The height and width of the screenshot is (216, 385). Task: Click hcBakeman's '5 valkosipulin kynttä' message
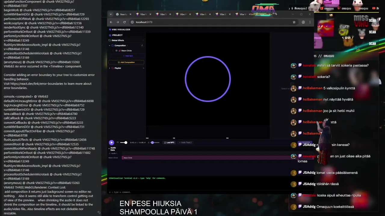[x=339, y=88]
